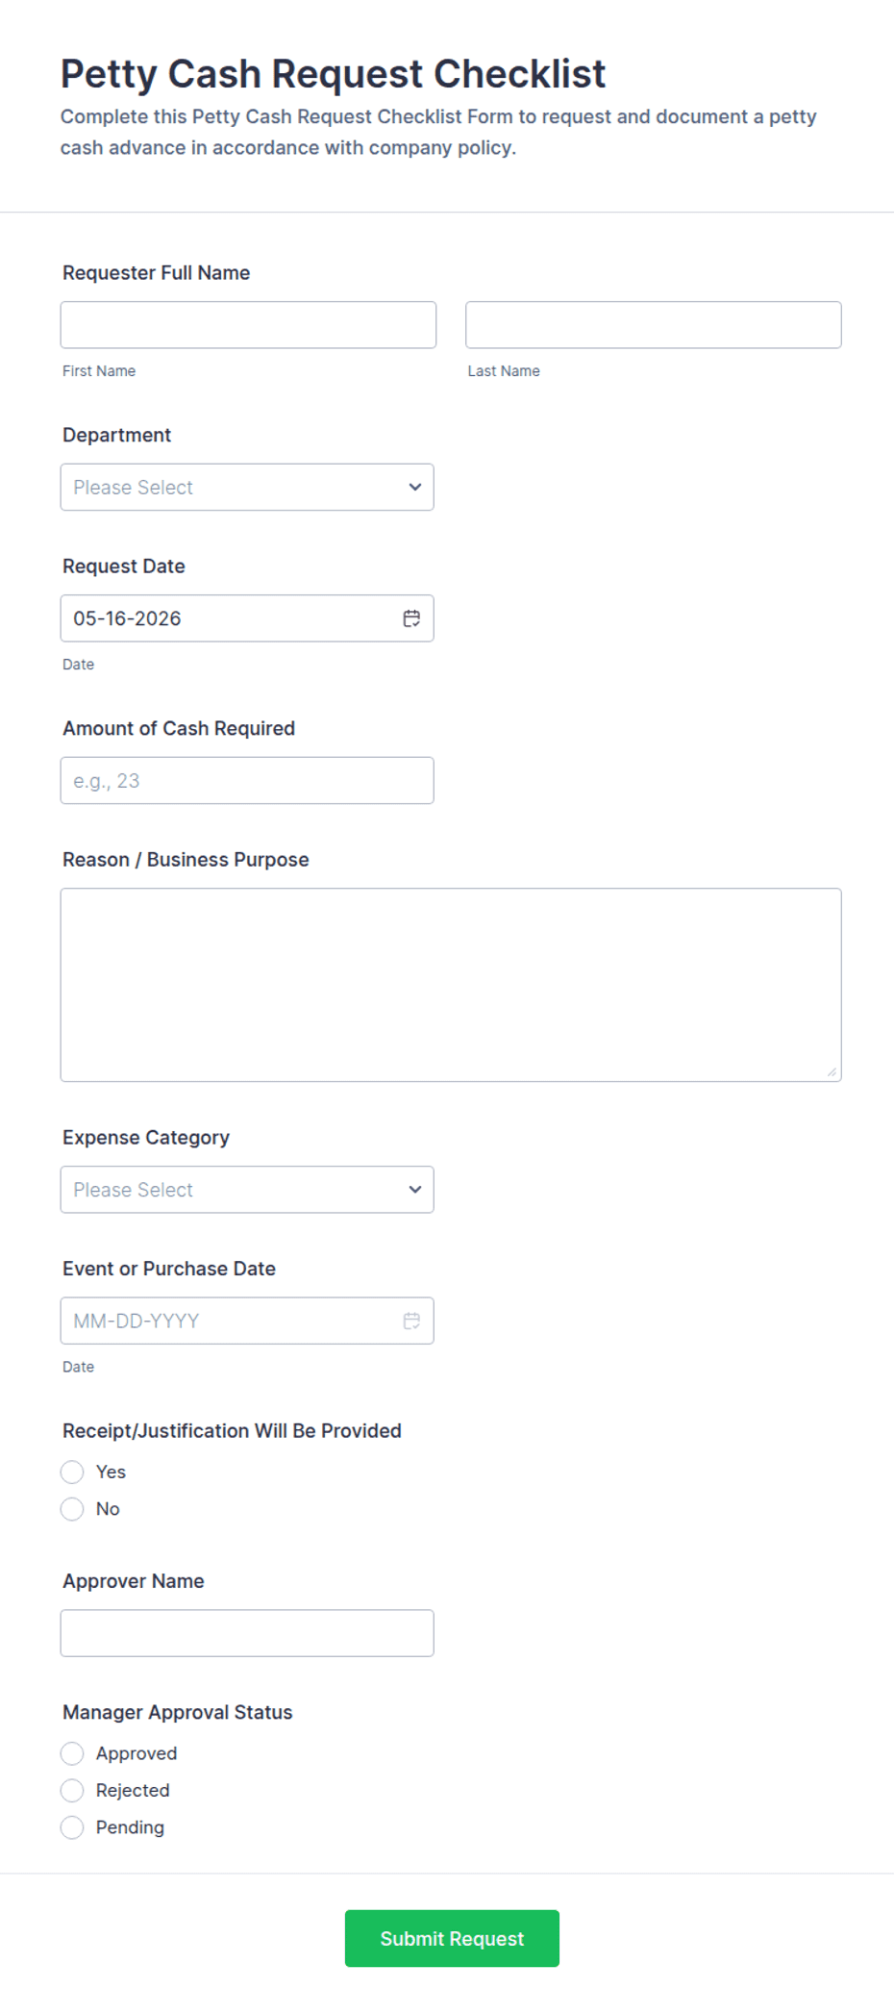Choose the Approved approval status

[72, 1753]
